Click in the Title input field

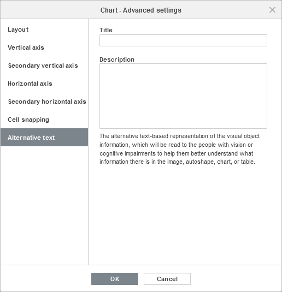point(183,40)
